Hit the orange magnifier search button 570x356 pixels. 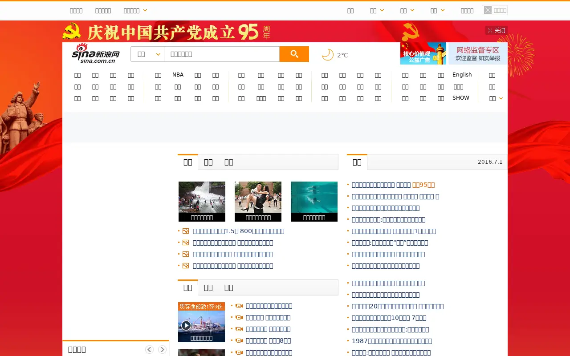point(294,54)
